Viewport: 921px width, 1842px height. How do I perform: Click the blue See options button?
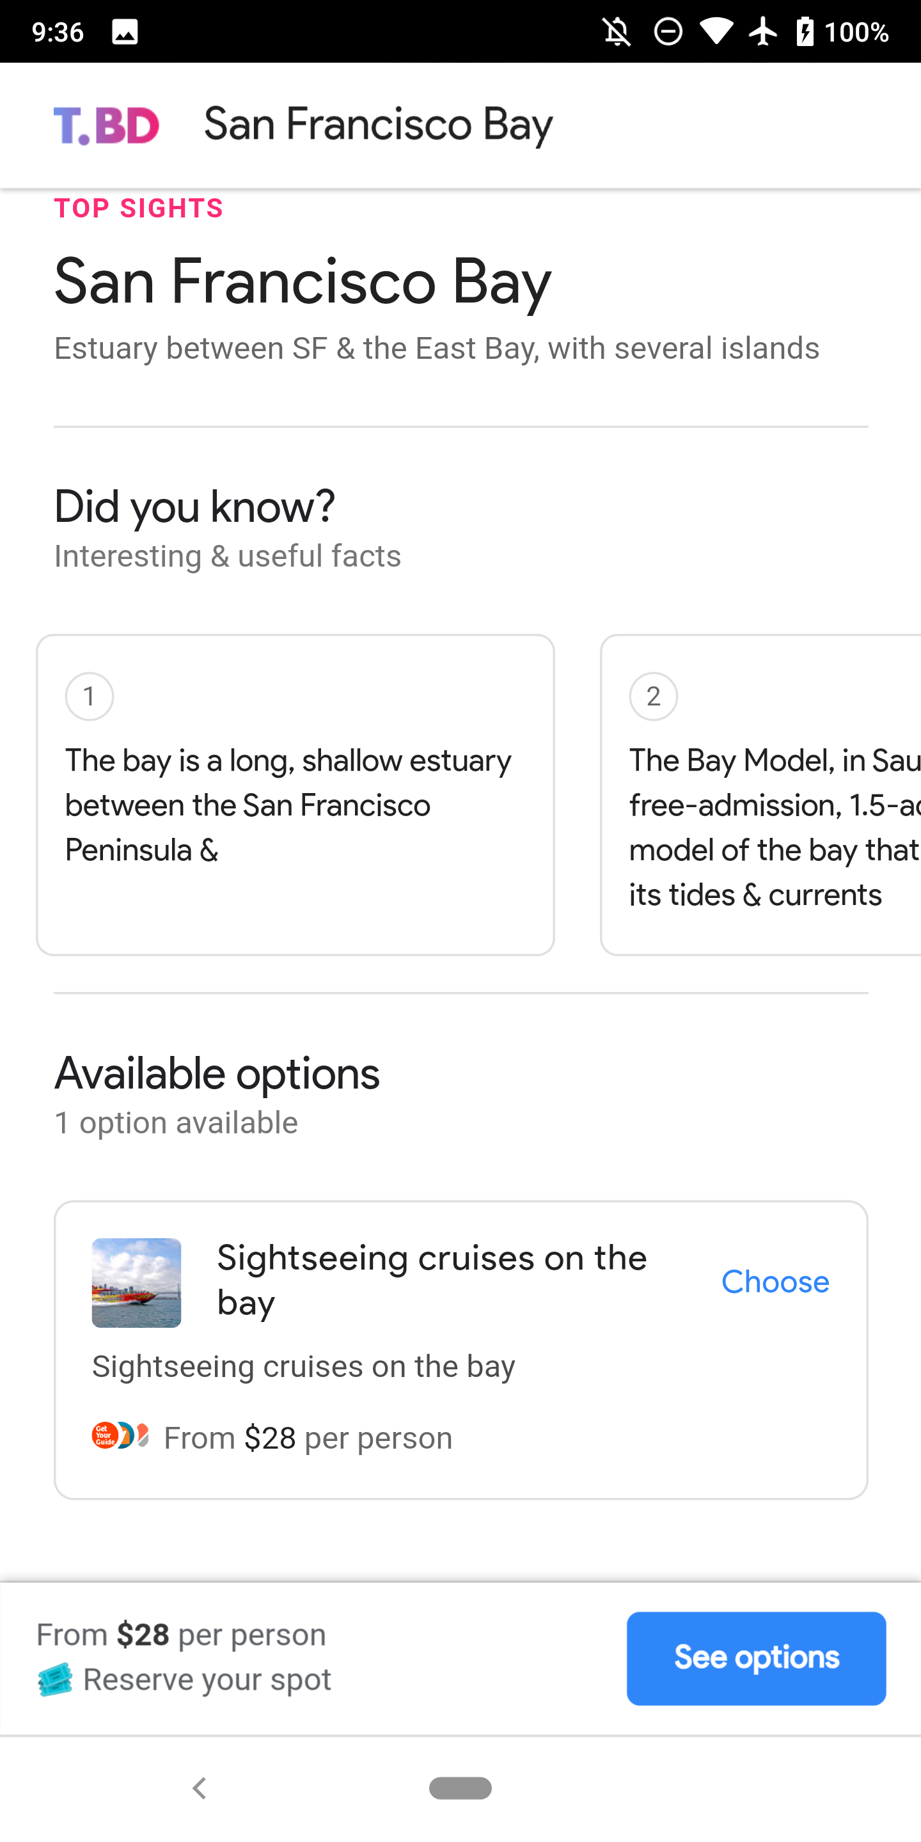(756, 1658)
